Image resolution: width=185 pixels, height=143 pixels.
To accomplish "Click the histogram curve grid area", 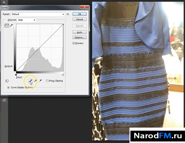I will 40,47.
